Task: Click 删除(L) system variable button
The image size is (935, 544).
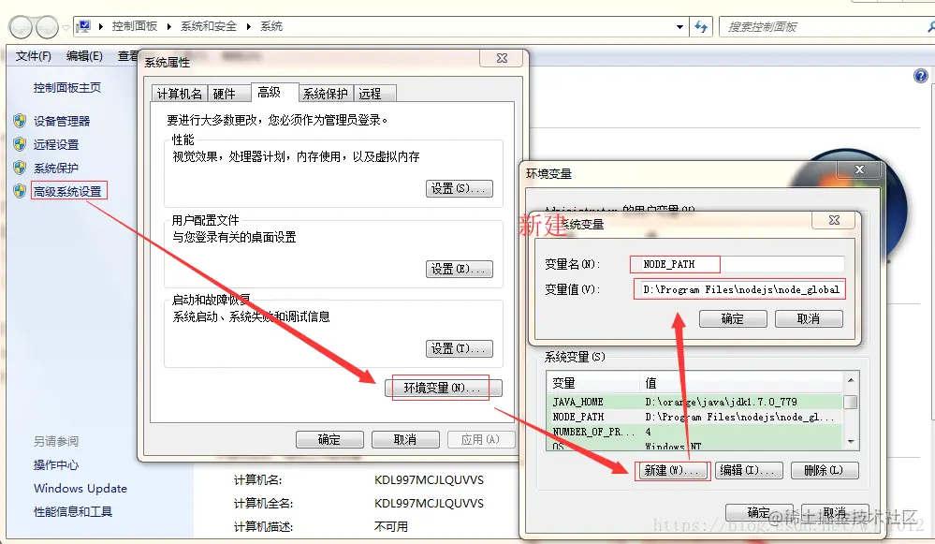Action: tap(824, 471)
